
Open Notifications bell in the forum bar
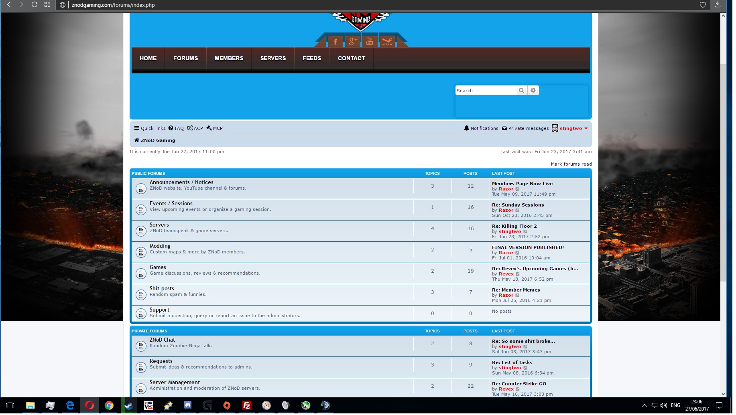481,129
